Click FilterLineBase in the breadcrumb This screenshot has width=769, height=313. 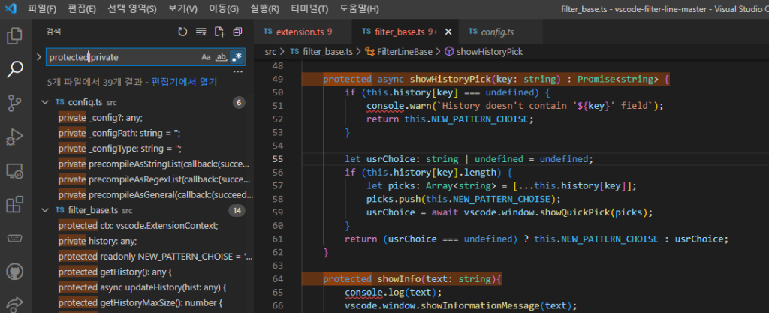pyautogui.click(x=404, y=52)
